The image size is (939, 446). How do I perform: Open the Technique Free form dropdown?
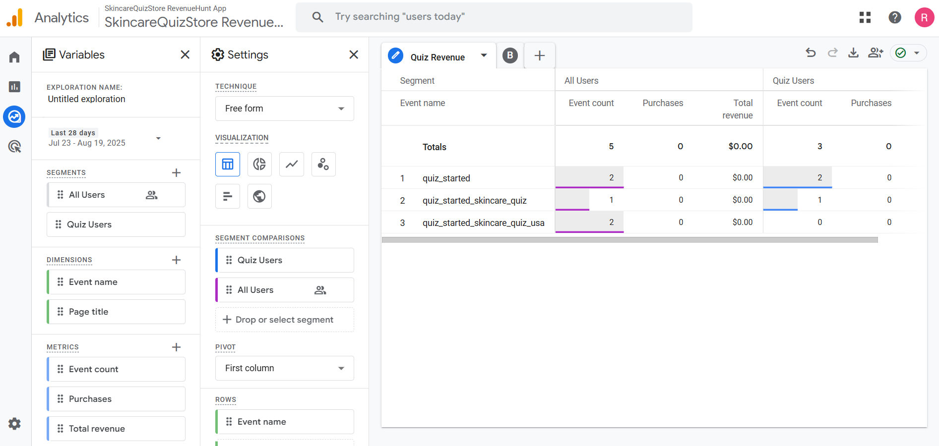[x=285, y=109]
